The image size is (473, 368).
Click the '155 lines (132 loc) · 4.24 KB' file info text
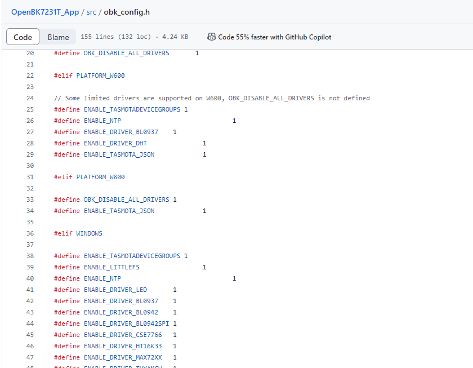pos(134,37)
